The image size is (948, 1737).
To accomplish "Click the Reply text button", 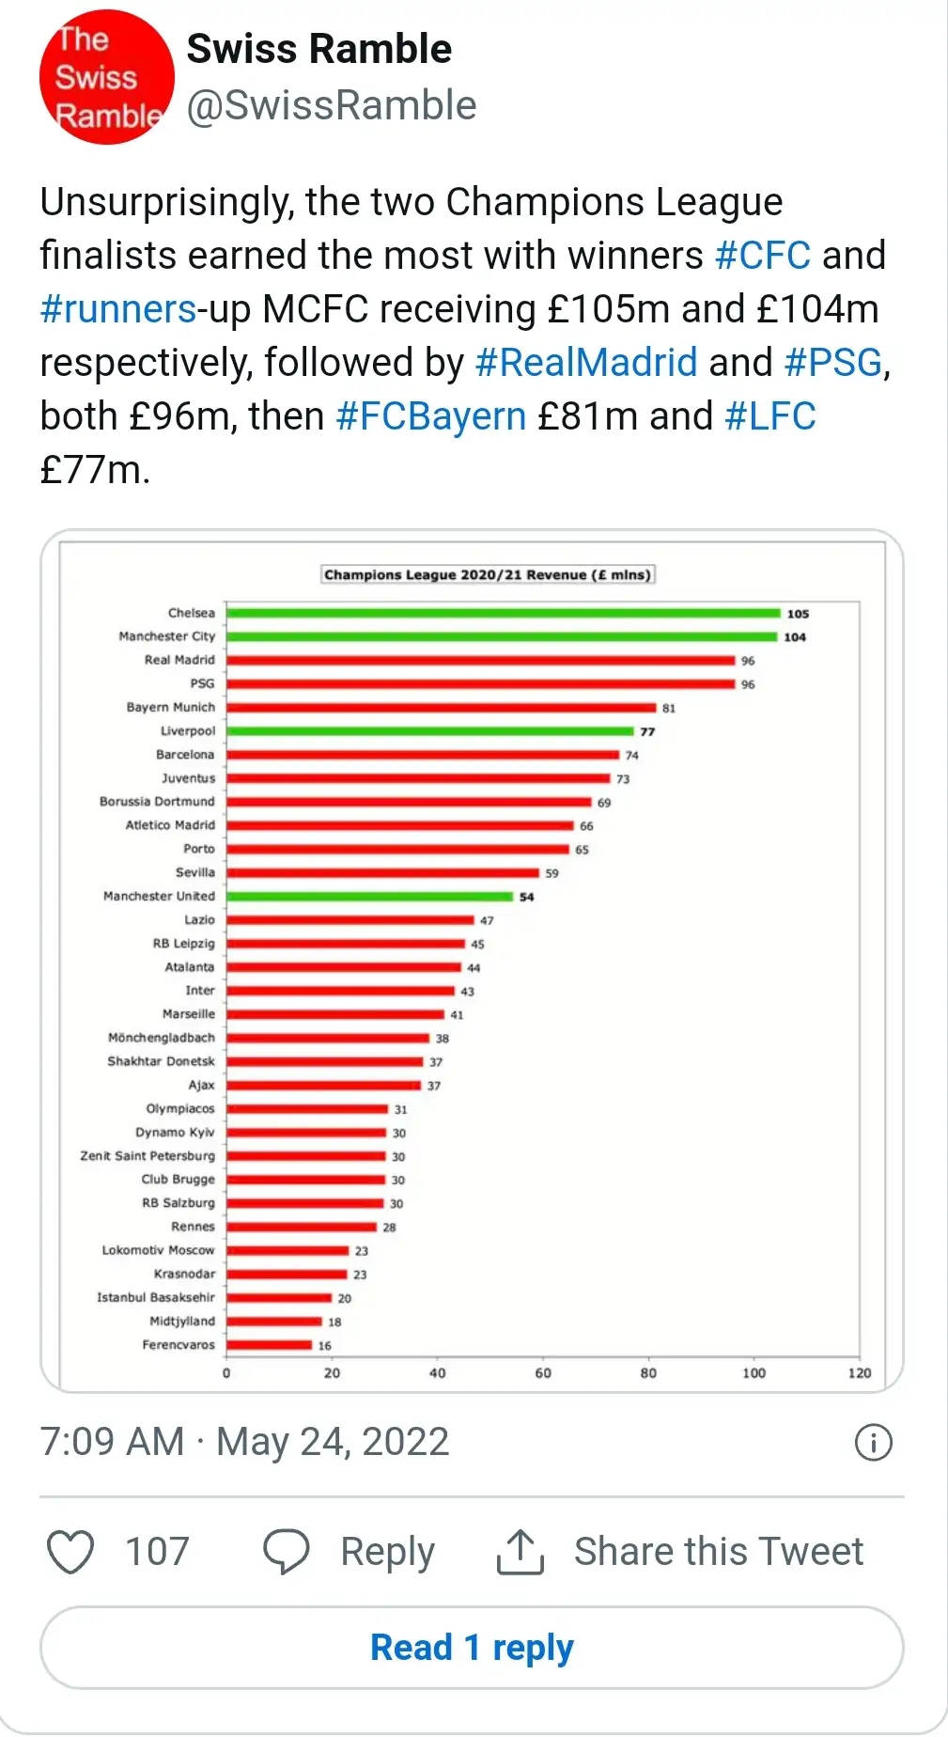I will coord(387,1552).
